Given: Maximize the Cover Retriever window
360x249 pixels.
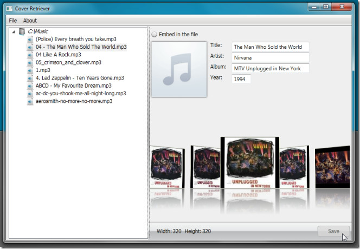Looking at the screenshot, I should pyautogui.click(x=325, y=6).
